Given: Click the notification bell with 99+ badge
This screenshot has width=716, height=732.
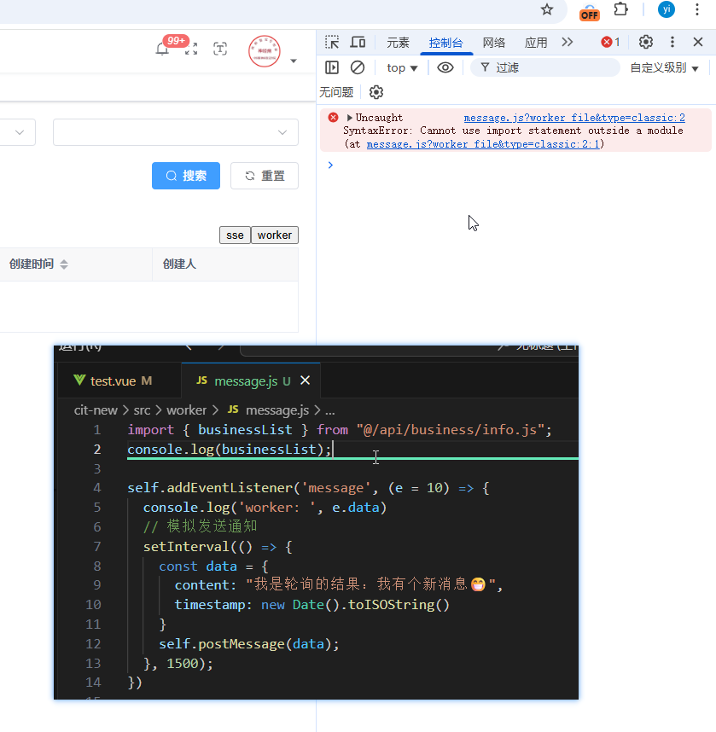Looking at the screenshot, I should pos(162,49).
